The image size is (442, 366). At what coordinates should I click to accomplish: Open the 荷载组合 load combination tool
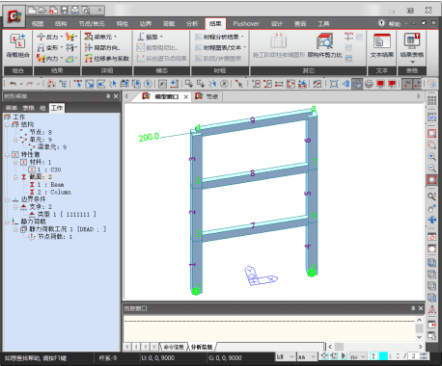tap(17, 46)
